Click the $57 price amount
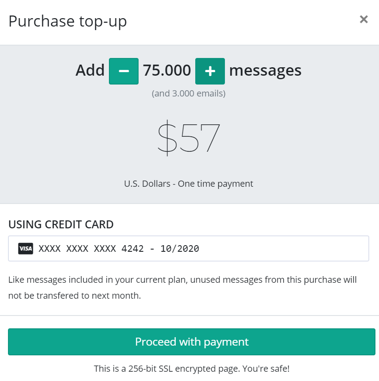Image resolution: width=379 pixels, height=381 pixels. (189, 138)
